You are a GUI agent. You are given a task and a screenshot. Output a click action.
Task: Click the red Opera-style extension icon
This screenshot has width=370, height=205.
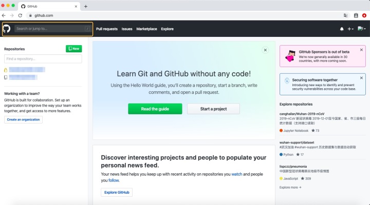[364, 15]
